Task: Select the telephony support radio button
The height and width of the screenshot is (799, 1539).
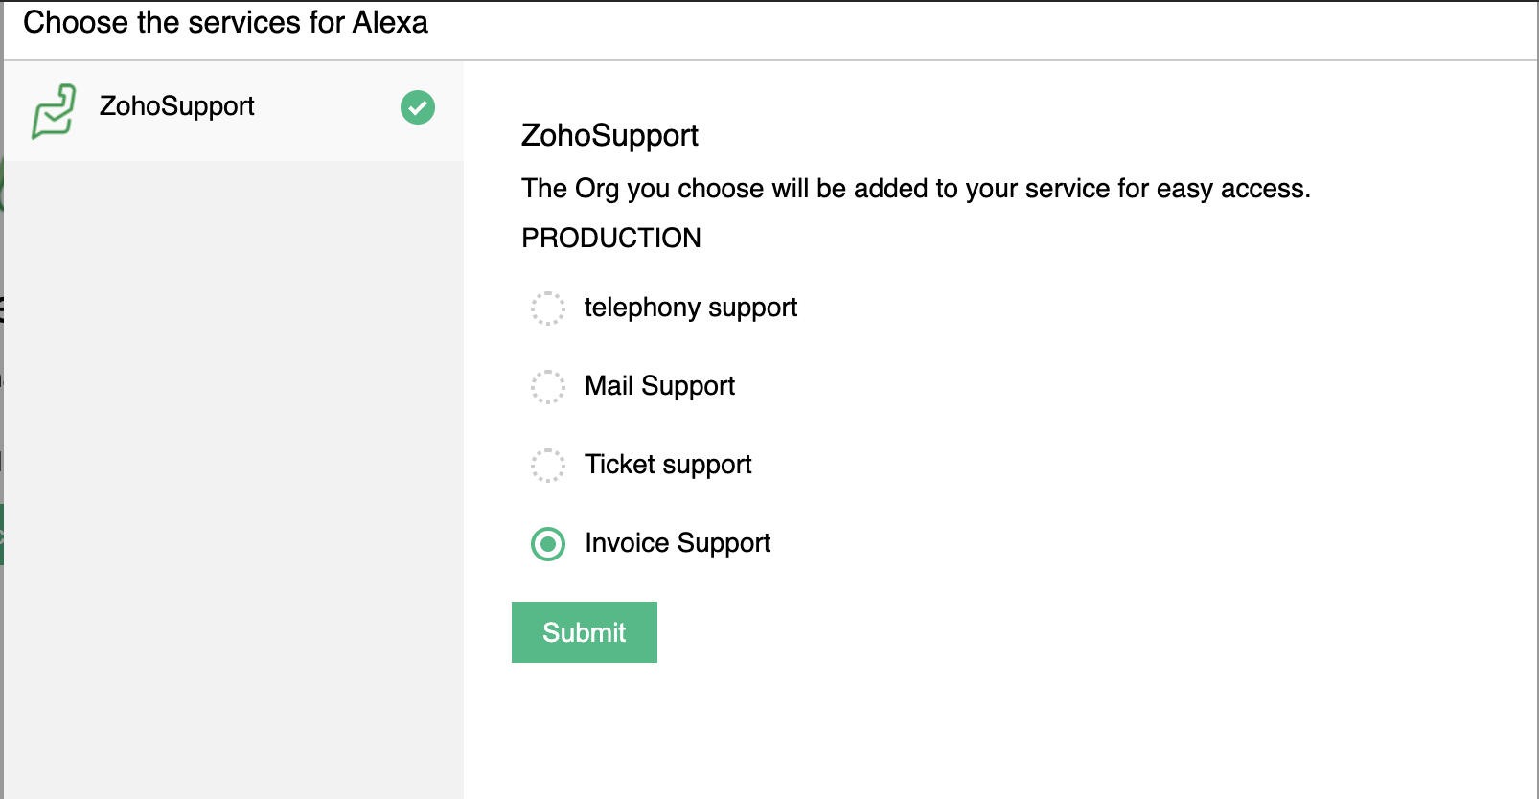Action: [x=548, y=308]
